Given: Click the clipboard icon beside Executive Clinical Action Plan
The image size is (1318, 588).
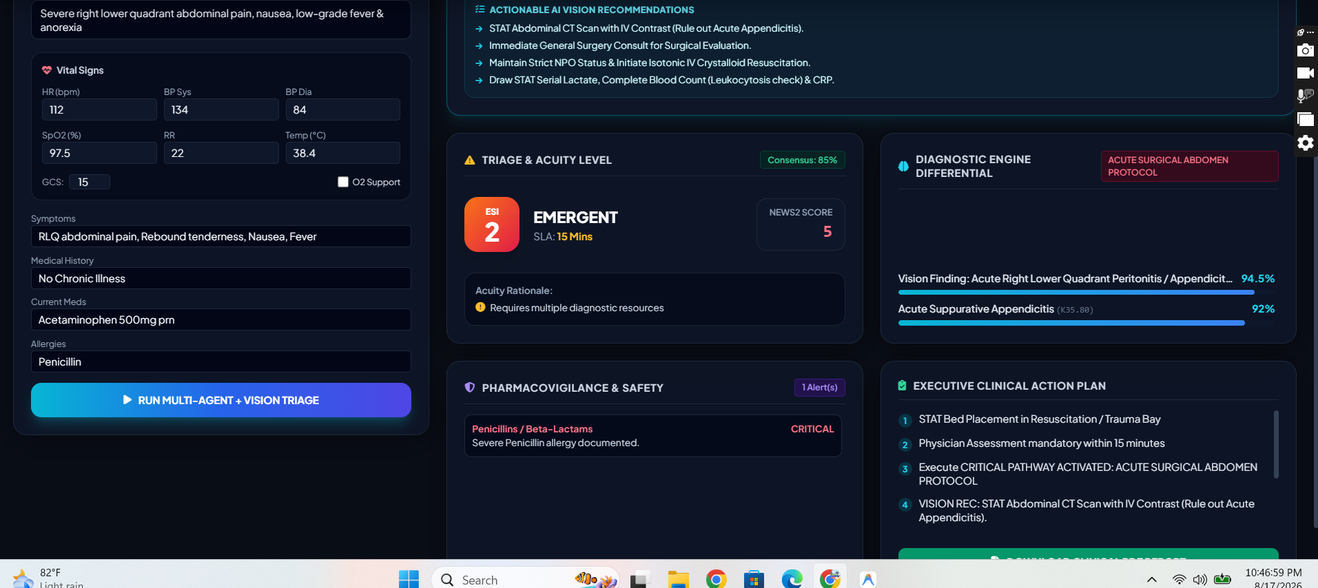Looking at the screenshot, I should (902, 386).
